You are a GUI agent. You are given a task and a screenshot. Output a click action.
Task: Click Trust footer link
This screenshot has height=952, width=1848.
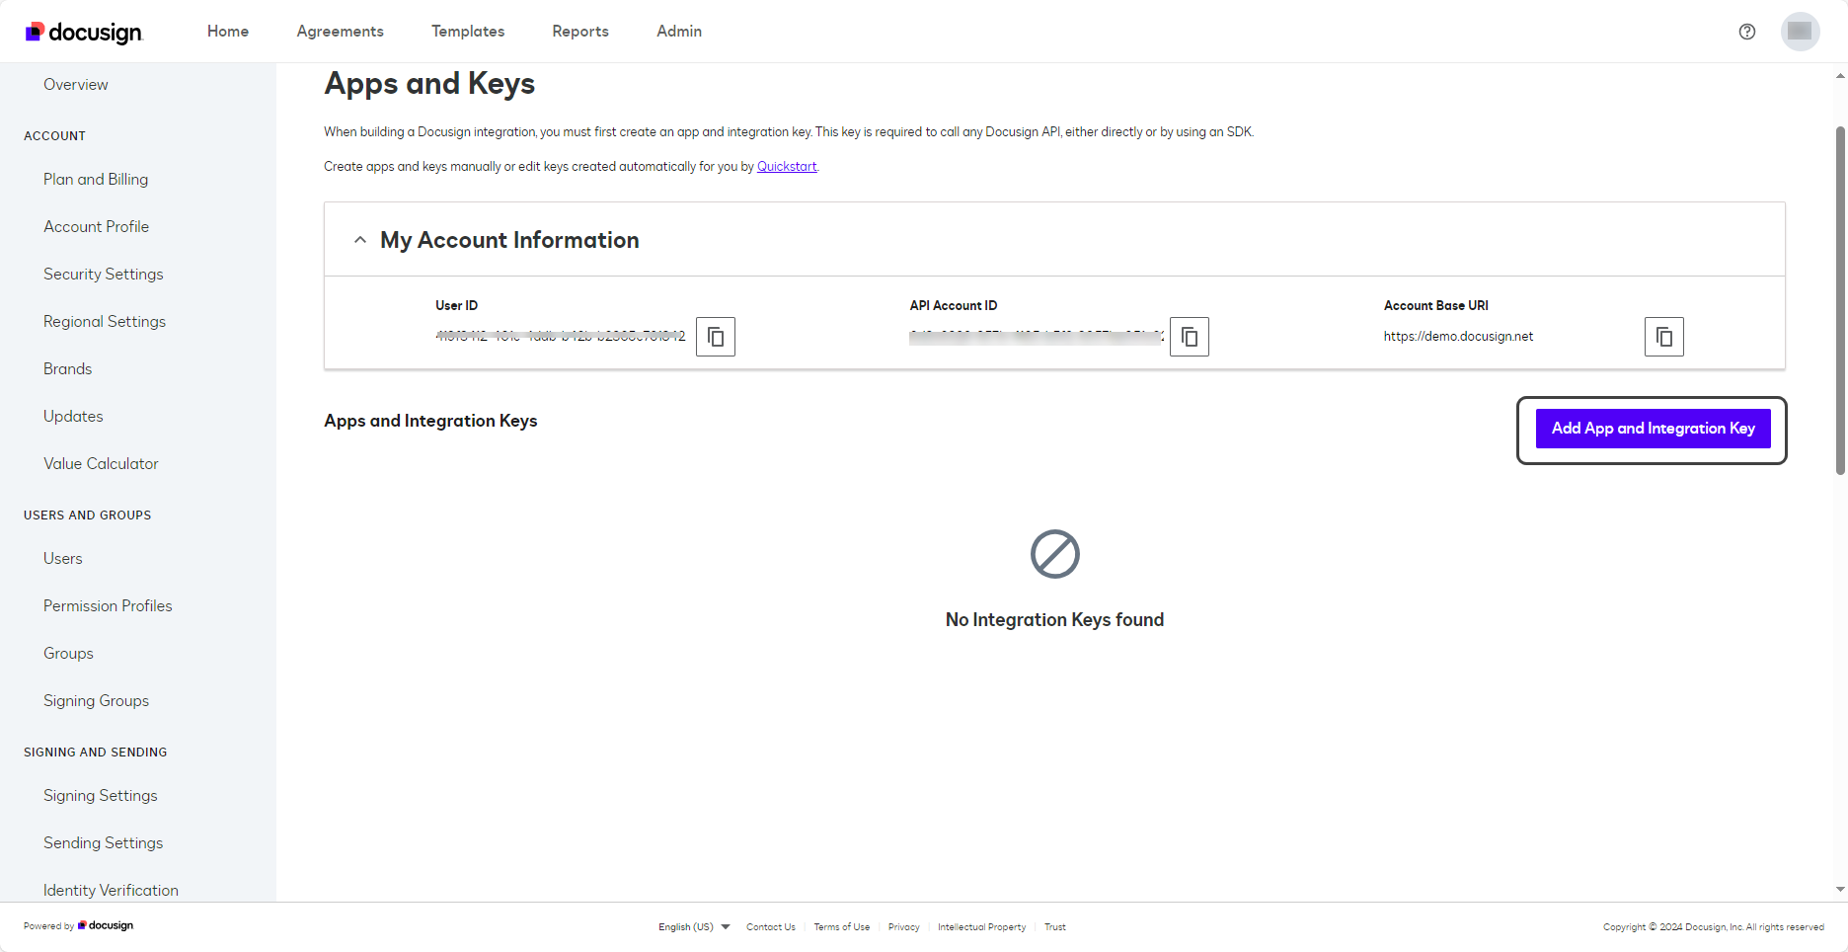click(1055, 927)
